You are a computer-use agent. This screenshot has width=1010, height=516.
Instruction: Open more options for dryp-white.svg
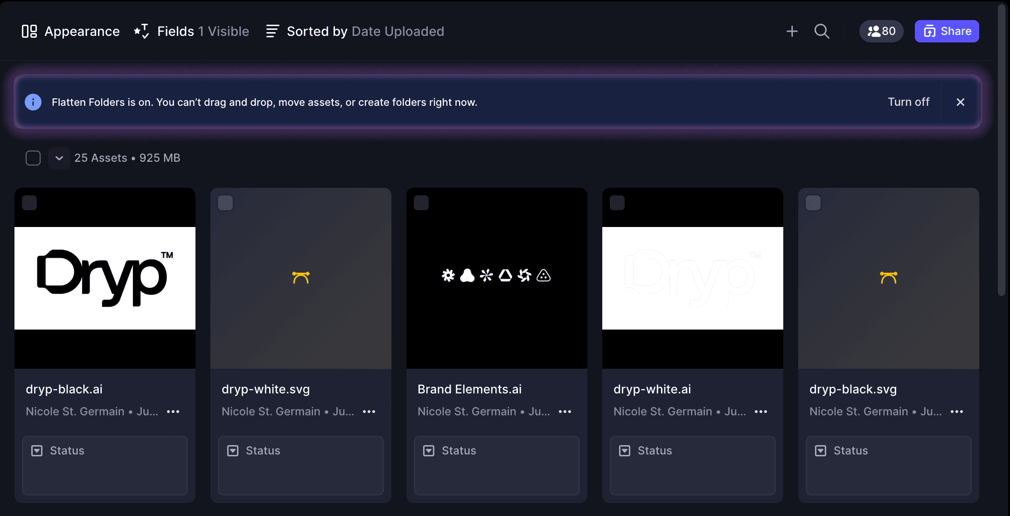point(369,412)
